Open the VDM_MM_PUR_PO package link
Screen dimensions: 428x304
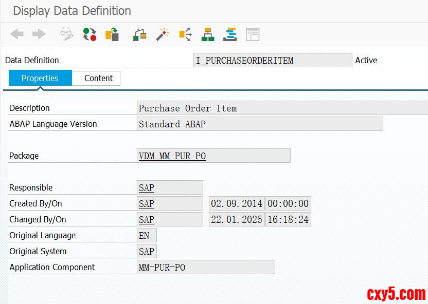coord(172,156)
